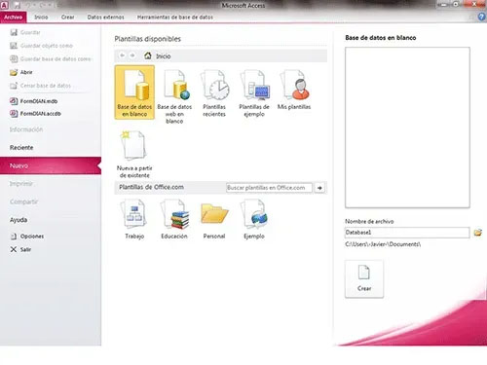This screenshot has height=365, width=487.
Task: Exit Access with Salir
Action: pyautogui.click(x=20, y=249)
